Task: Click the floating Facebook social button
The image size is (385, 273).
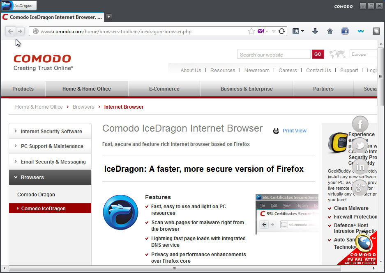Action: [x=360, y=124]
